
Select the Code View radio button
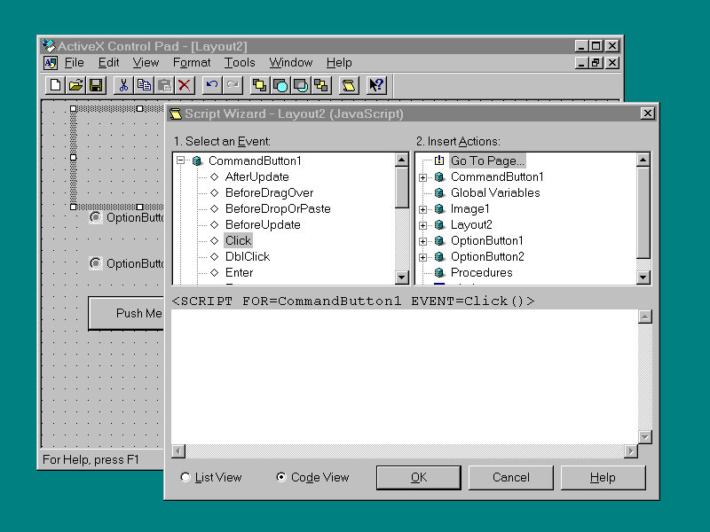coord(281,477)
